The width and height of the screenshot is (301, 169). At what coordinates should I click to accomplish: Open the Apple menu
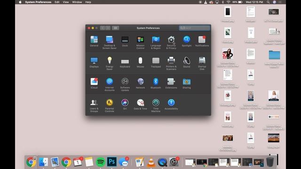pyautogui.click(x=20, y=2)
